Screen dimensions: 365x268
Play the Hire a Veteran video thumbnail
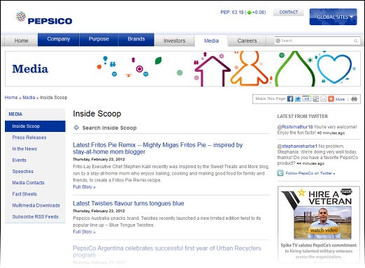pos(322,223)
